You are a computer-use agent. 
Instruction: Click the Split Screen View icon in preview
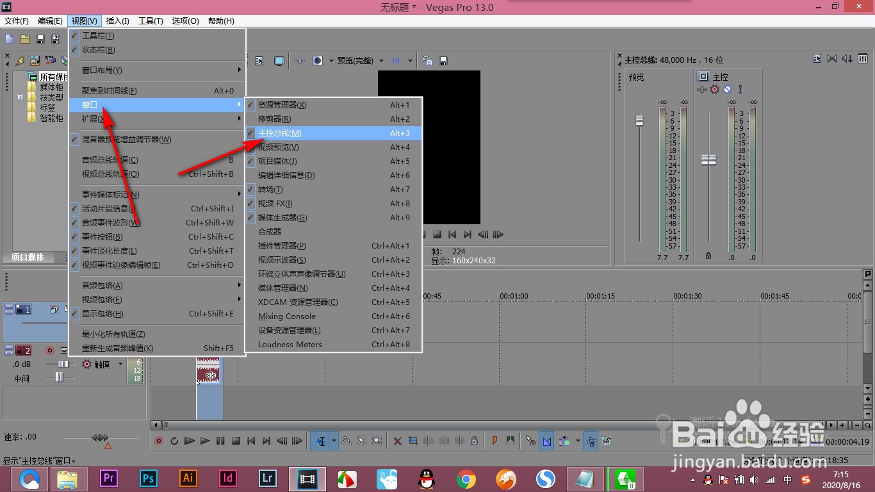tap(317, 61)
